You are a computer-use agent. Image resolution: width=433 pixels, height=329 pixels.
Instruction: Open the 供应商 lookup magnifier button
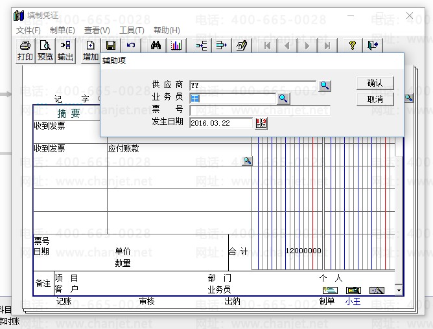[324, 85]
